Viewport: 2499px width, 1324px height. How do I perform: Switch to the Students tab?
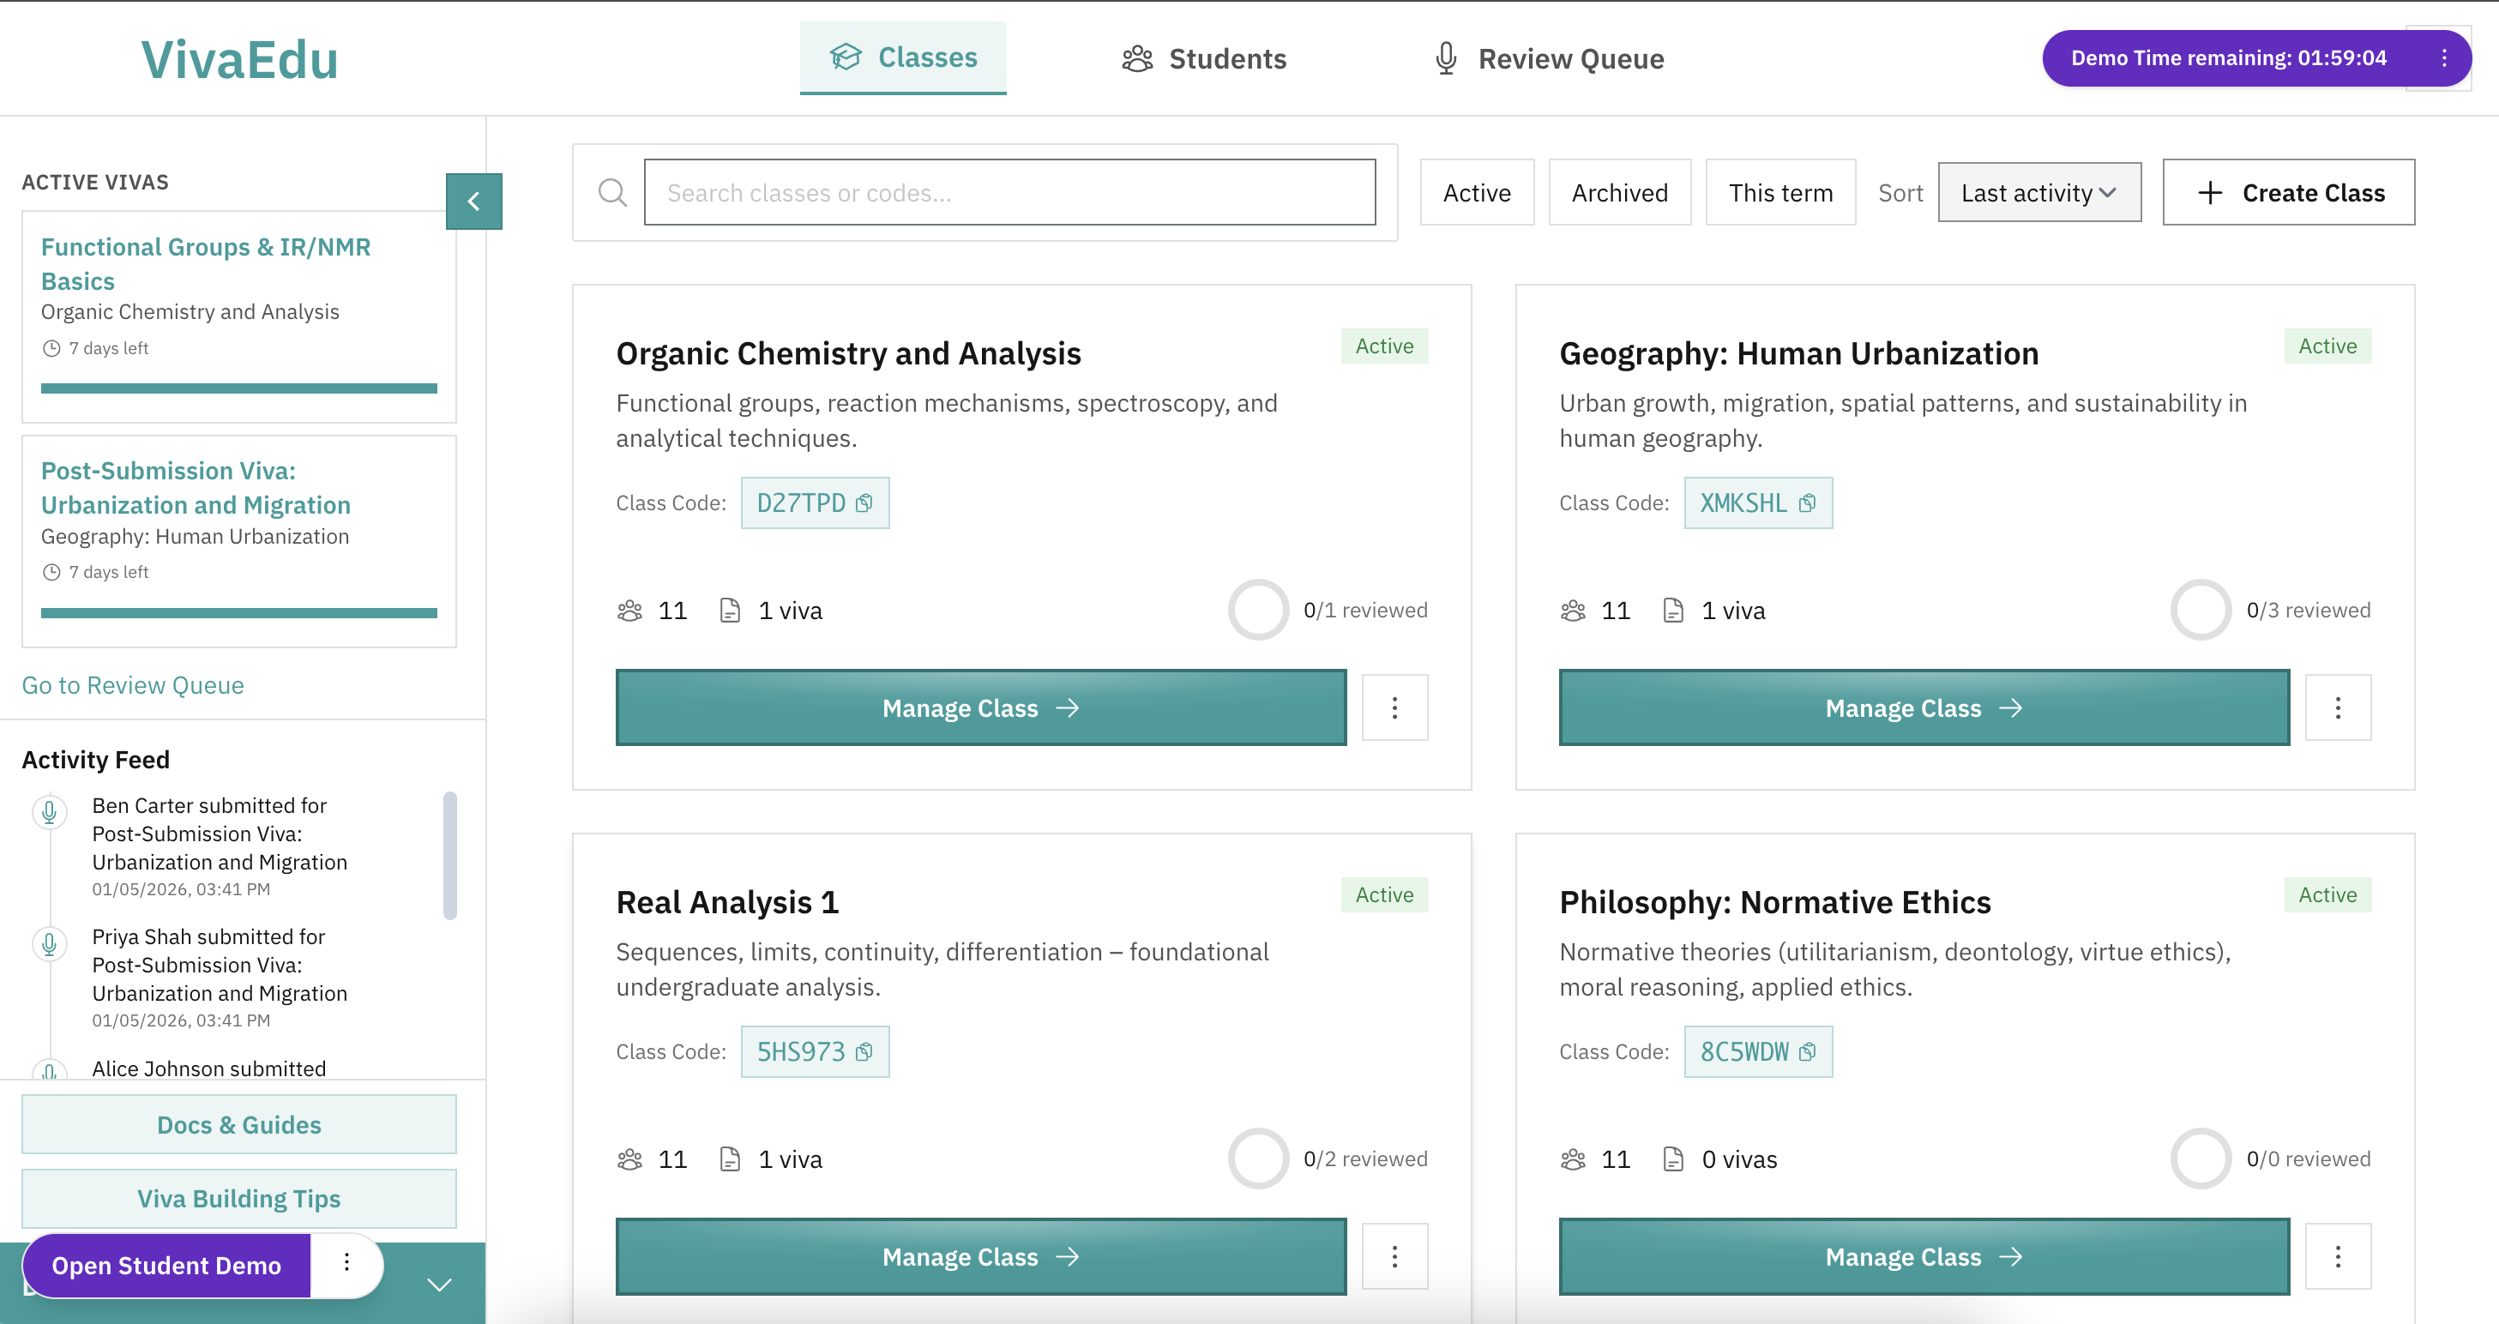pos(1204,58)
